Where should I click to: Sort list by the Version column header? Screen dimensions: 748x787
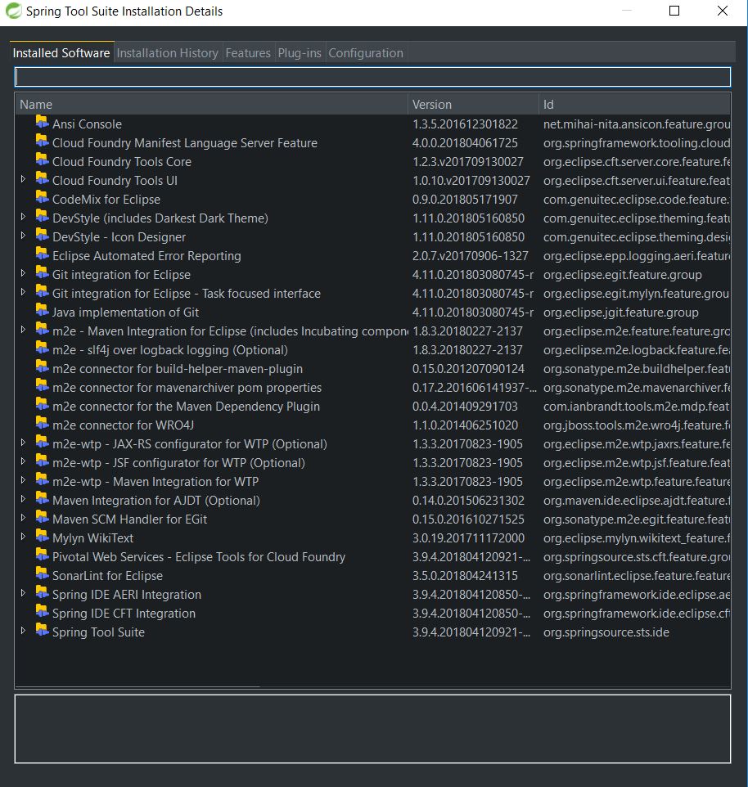[x=473, y=105]
